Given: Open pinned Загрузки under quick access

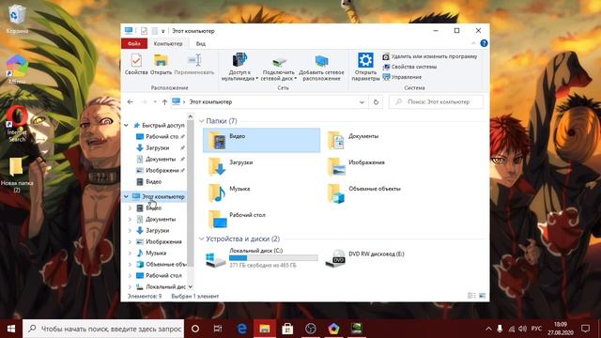Looking at the screenshot, I should coord(157,148).
